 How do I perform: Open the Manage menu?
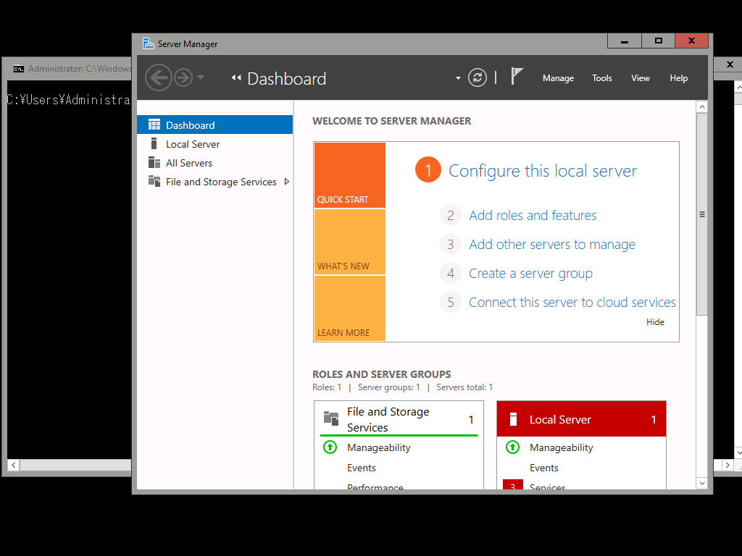558,78
